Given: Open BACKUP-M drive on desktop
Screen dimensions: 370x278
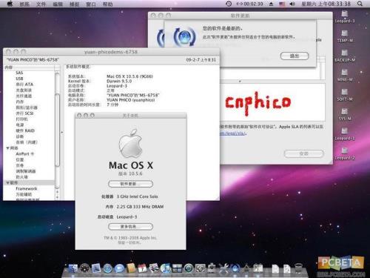Looking at the screenshot, I should tap(345, 56).
